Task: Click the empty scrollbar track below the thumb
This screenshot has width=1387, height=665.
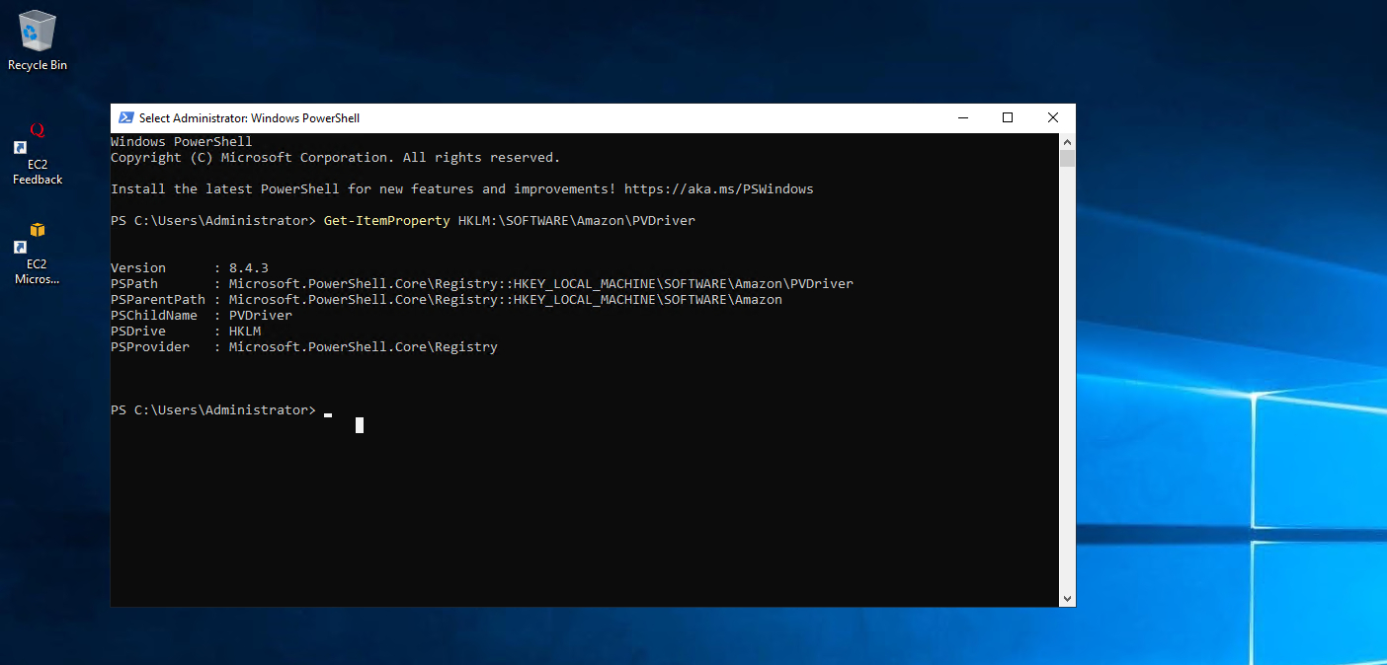Action: [1067, 395]
